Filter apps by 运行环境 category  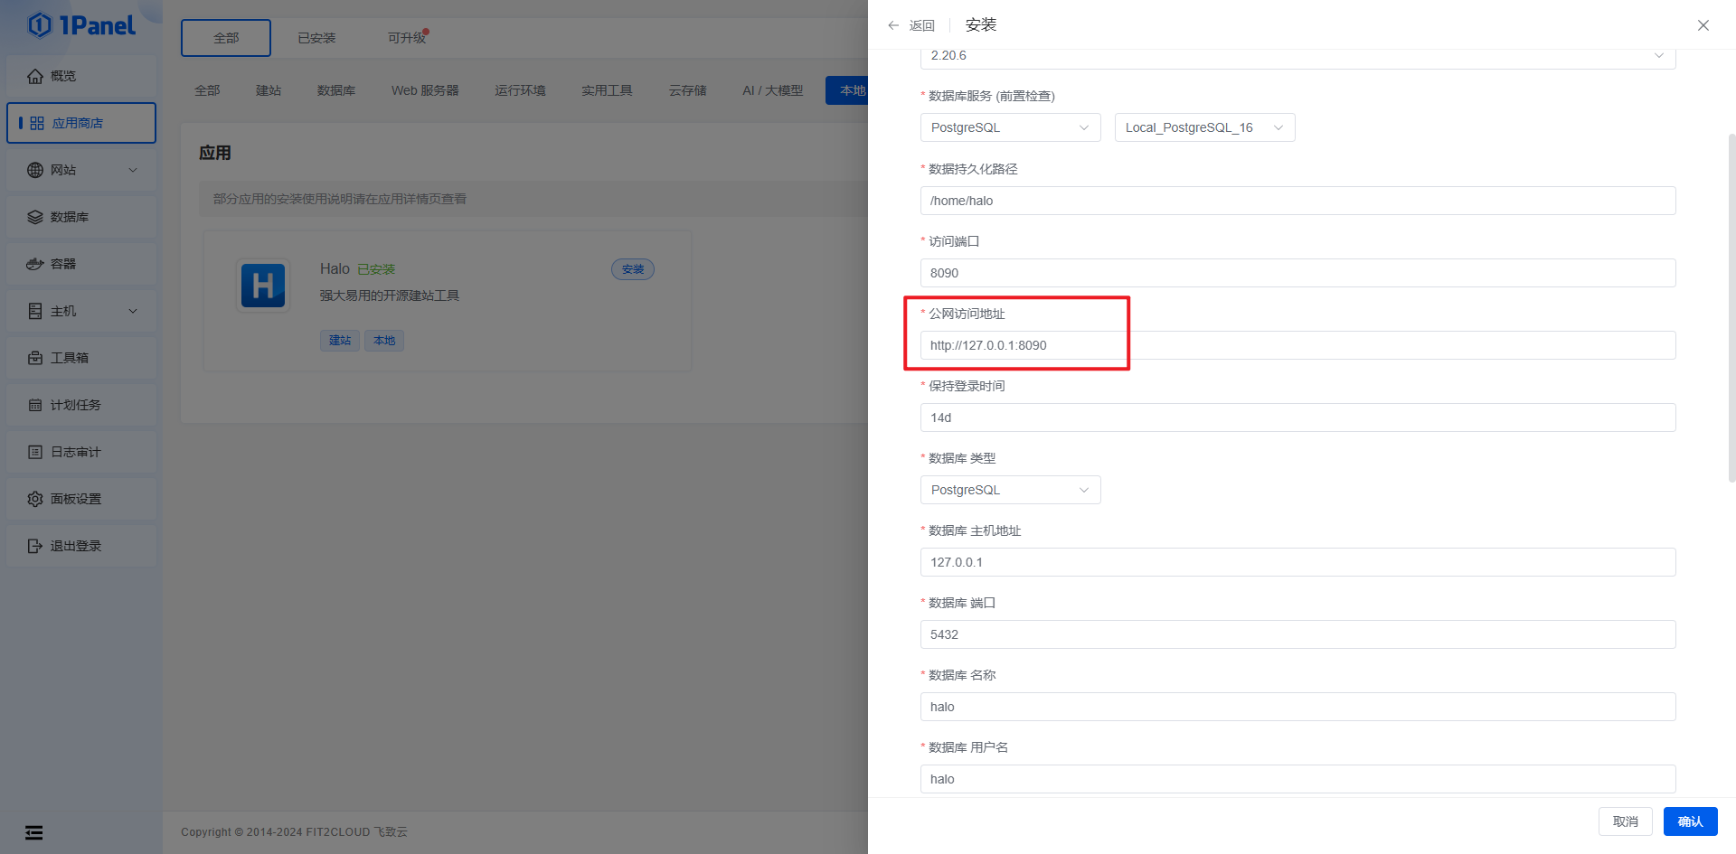tap(520, 90)
